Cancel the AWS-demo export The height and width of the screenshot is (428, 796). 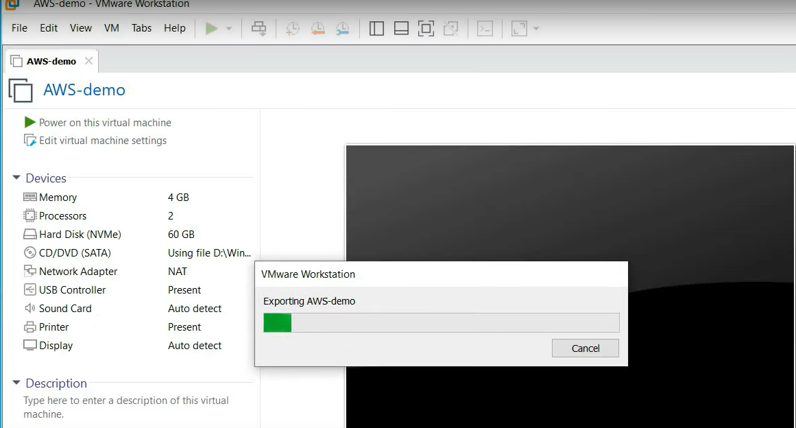[586, 348]
